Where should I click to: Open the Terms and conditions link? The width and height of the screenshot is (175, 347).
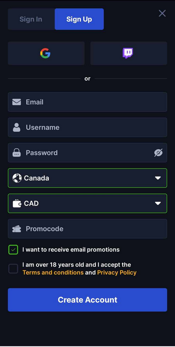[53, 273]
